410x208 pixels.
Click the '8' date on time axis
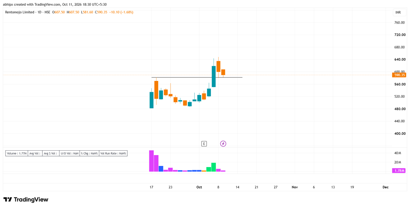[218, 187]
